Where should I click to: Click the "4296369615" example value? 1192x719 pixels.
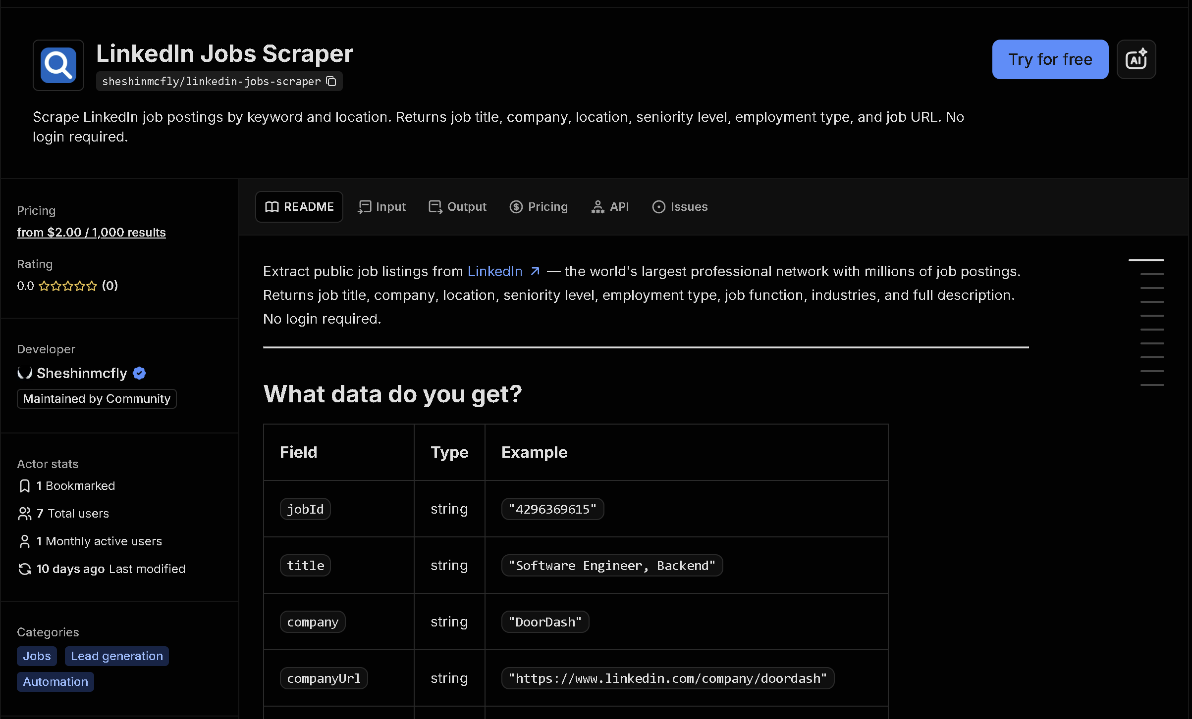[552, 509]
